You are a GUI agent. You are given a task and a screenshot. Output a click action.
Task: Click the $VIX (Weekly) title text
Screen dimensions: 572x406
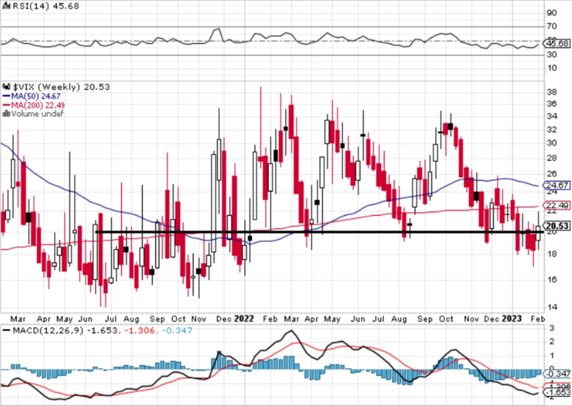click(x=46, y=87)
